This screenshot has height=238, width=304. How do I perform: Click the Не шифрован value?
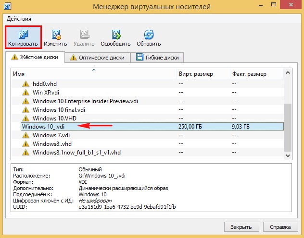[95, 201]
